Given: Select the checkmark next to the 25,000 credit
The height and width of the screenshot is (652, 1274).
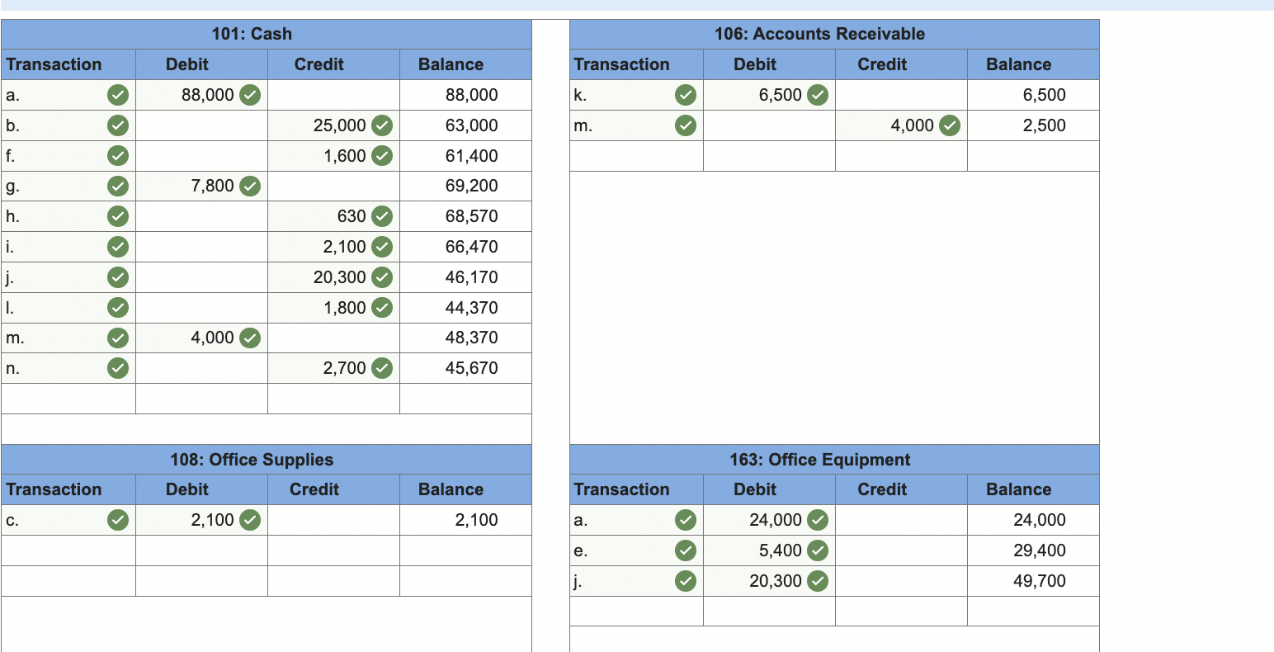Looking at the screenshot, I should click(380, 125).
